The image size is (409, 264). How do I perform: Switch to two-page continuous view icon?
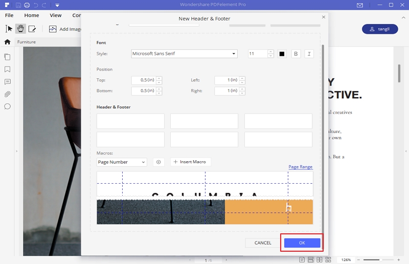328,260
